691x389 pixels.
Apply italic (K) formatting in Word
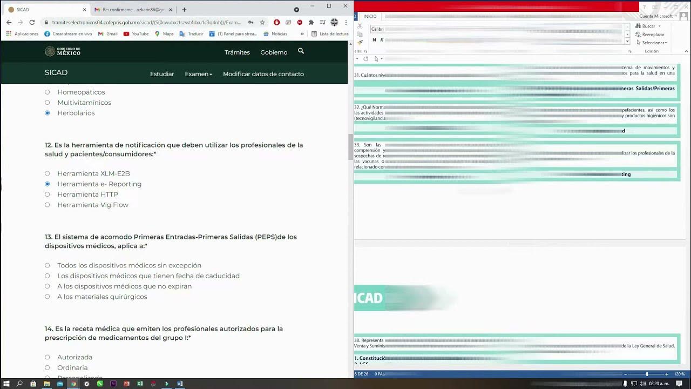(382, 40)
